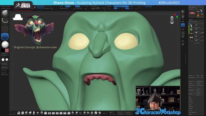This screenshot has height=116, width=206.
Task: Select the round sphere brush in bottom shelf
Action: coord(42,113)
